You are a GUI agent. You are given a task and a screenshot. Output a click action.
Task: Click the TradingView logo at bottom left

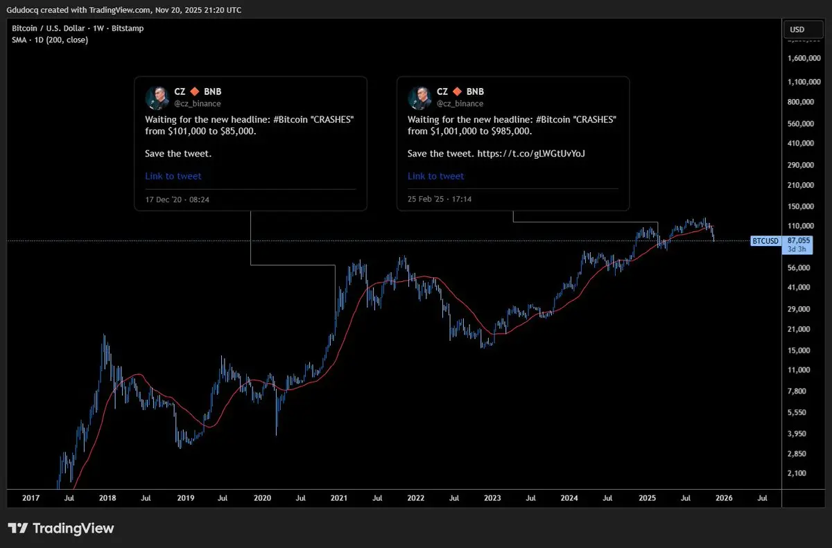pos(61,529)
